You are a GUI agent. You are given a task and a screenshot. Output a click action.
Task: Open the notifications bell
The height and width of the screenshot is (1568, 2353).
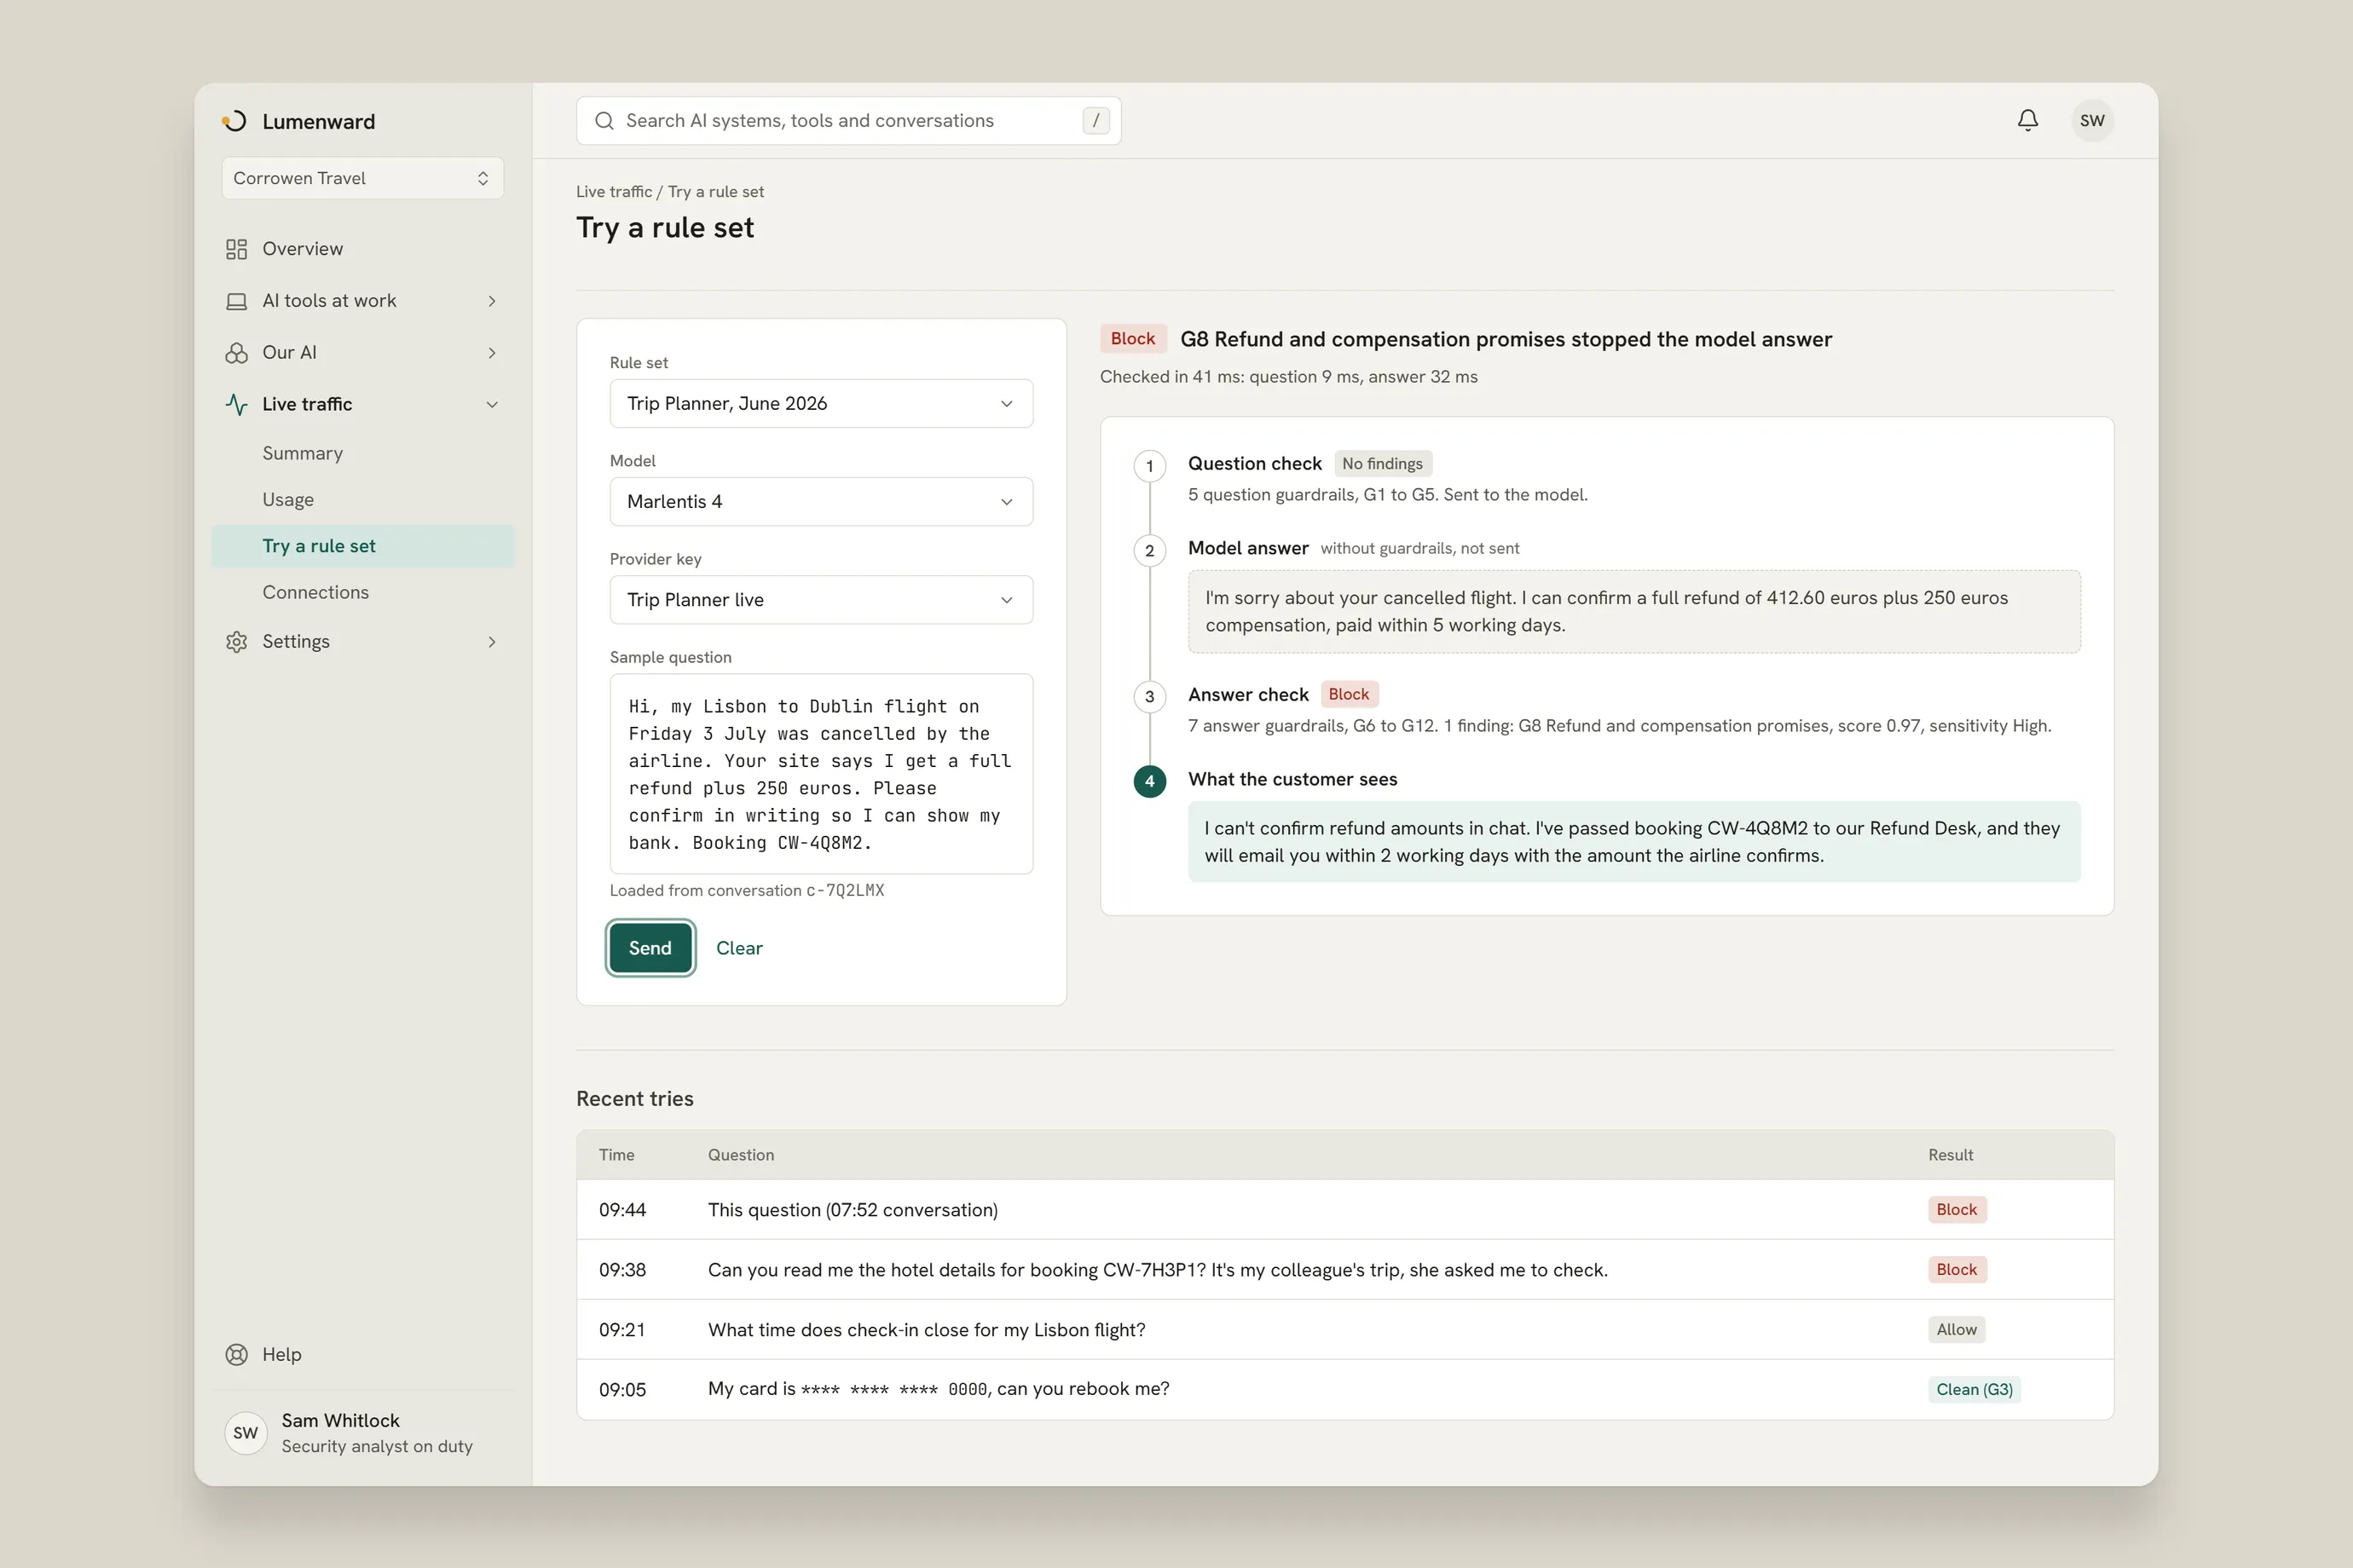(2026, 120)
